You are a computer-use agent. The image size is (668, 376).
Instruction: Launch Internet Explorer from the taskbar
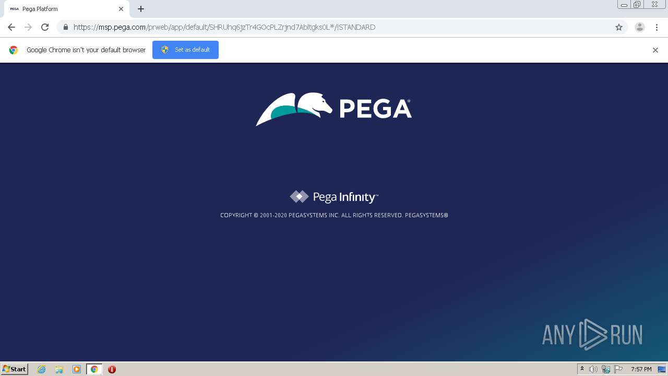(x=42, y=369)
